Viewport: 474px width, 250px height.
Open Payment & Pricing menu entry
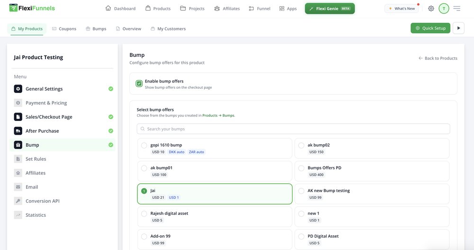(62, 103)
